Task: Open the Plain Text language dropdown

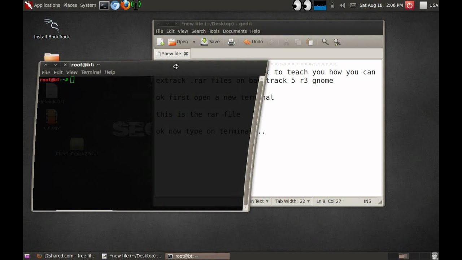Action: 260,201
